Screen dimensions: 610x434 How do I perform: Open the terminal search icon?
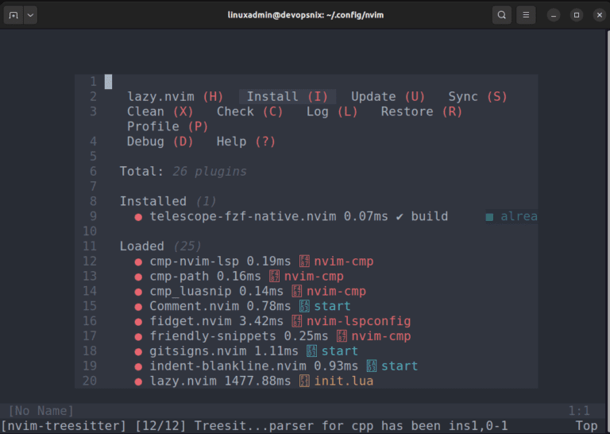pyautogui.click(x=501, y=15)
